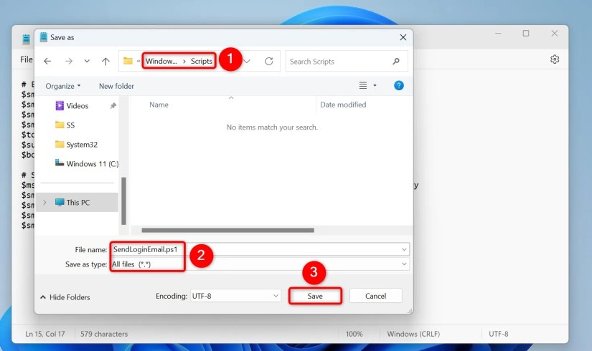Go forward in Save as dialog
The height and width of the screenshot is (351, 592).
pyautogui.click(x=68, y=61)
